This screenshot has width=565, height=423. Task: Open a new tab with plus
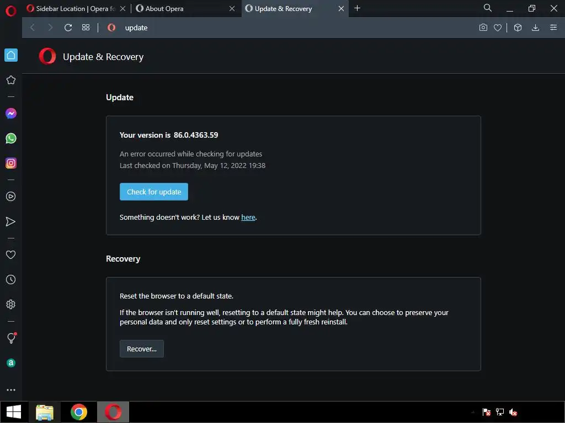[357, 8]
